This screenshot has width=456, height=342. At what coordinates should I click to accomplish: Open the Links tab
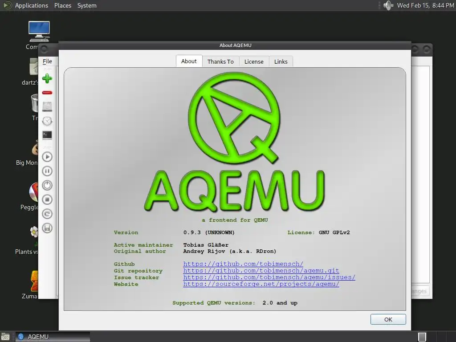281,61
